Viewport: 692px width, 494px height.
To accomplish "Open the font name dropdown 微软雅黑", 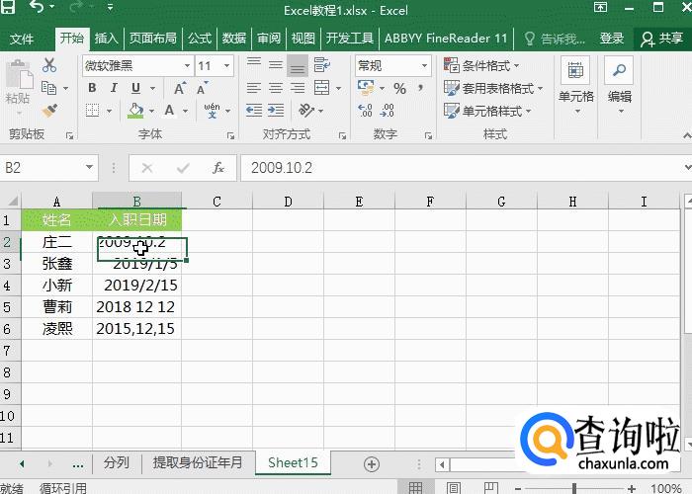I will pos(136,66).
